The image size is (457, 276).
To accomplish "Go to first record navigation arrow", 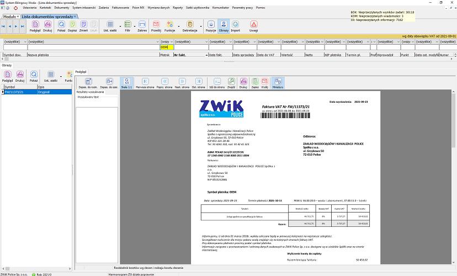I will 3,26.
